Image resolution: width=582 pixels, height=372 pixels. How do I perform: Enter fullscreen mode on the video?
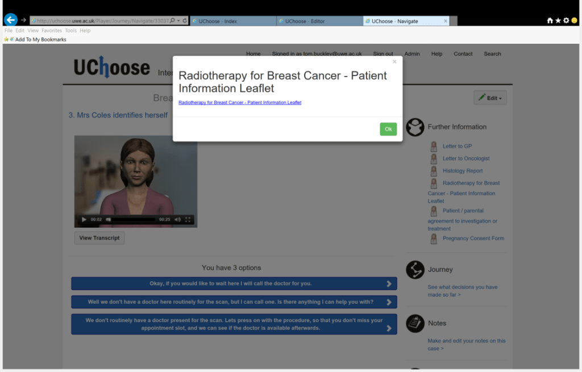(189, 220)
